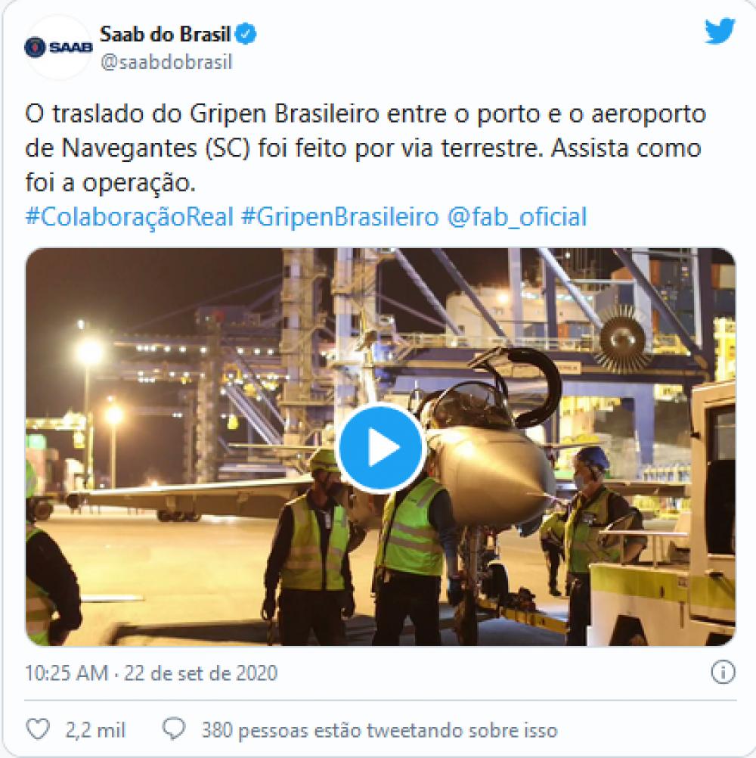Play the Gripen transfer video
The height and width of the screenshot is (758, 756).
pos(381,448)
